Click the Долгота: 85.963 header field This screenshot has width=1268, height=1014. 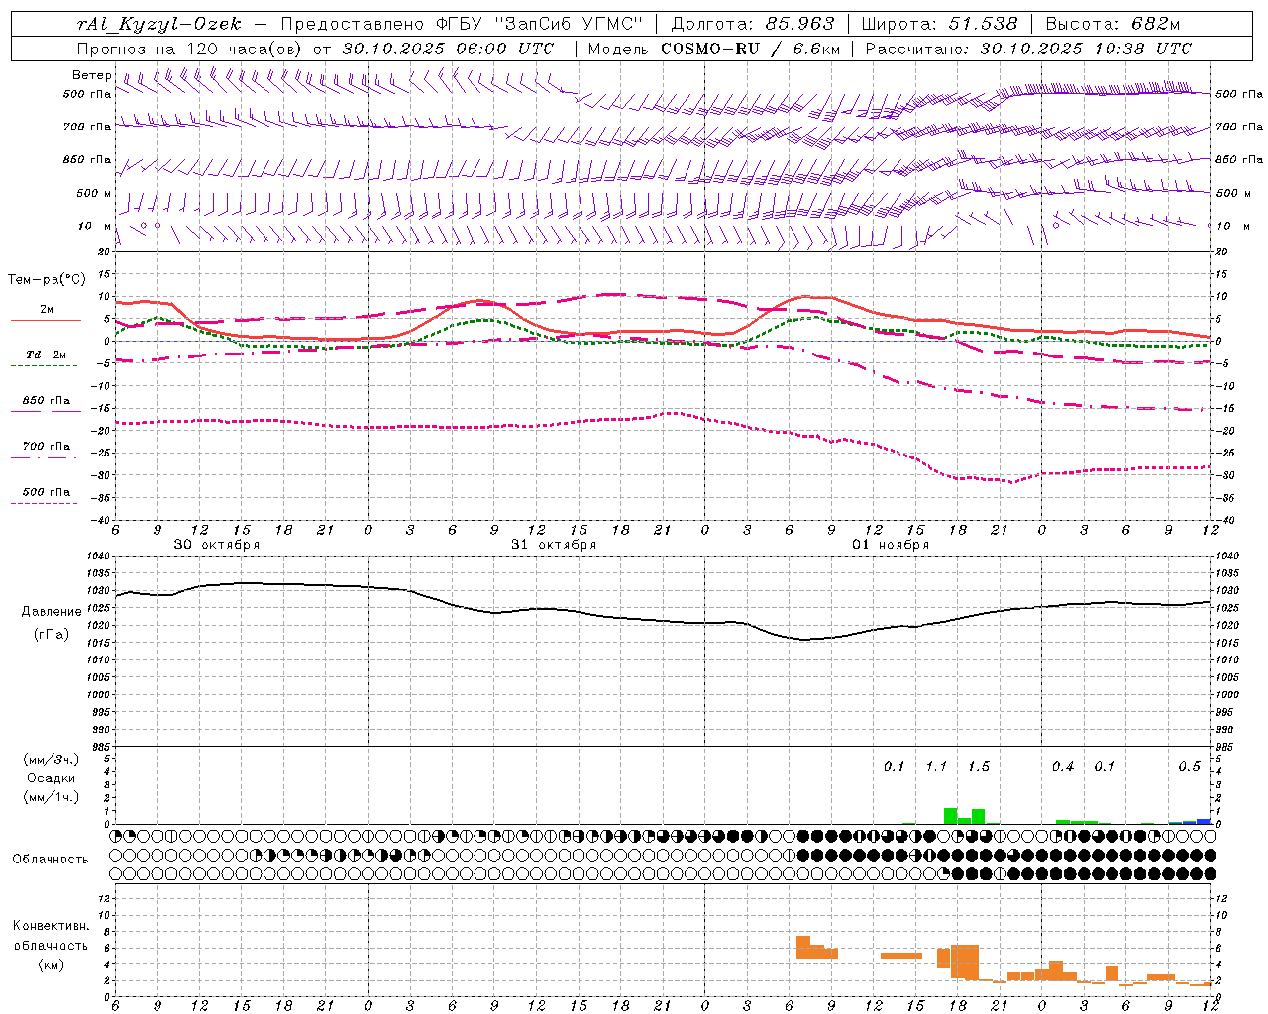753,24
